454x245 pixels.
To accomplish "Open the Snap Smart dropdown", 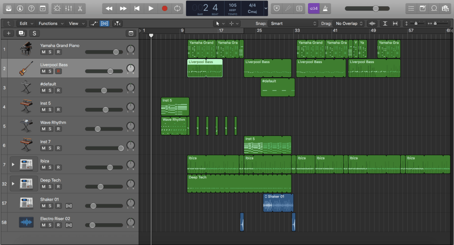I will 293,24.
